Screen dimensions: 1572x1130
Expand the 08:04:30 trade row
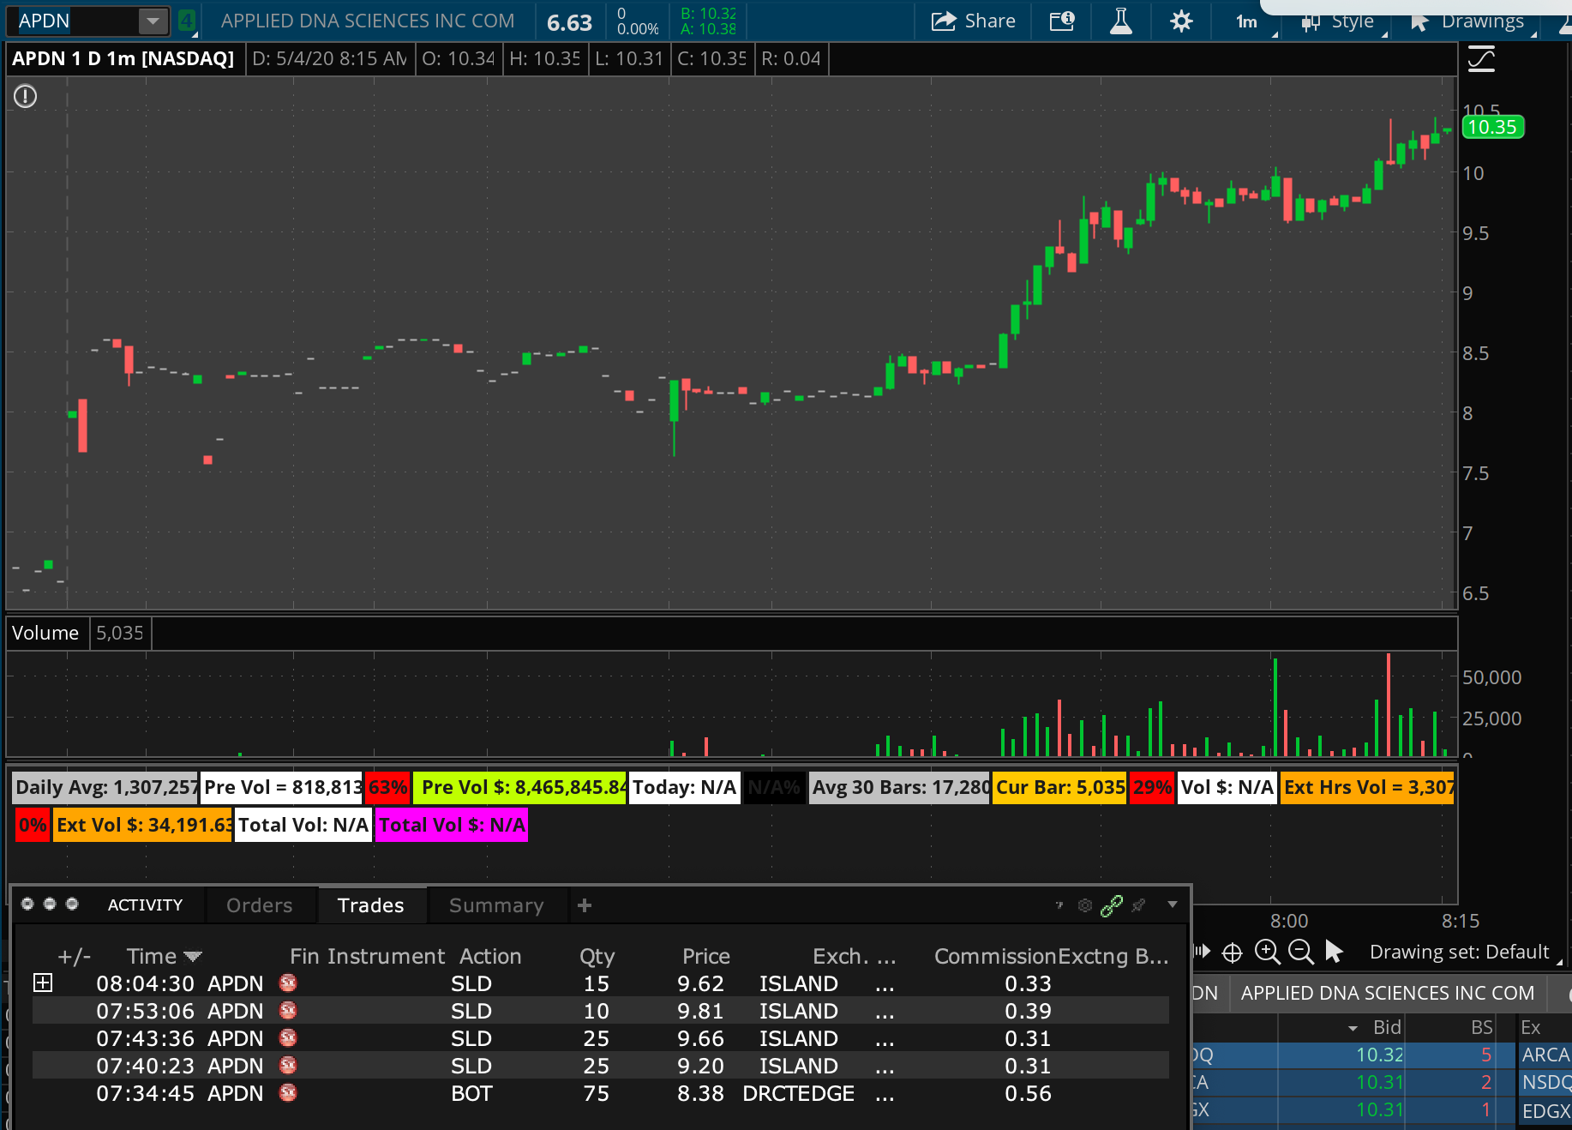(x=43, y=983)
